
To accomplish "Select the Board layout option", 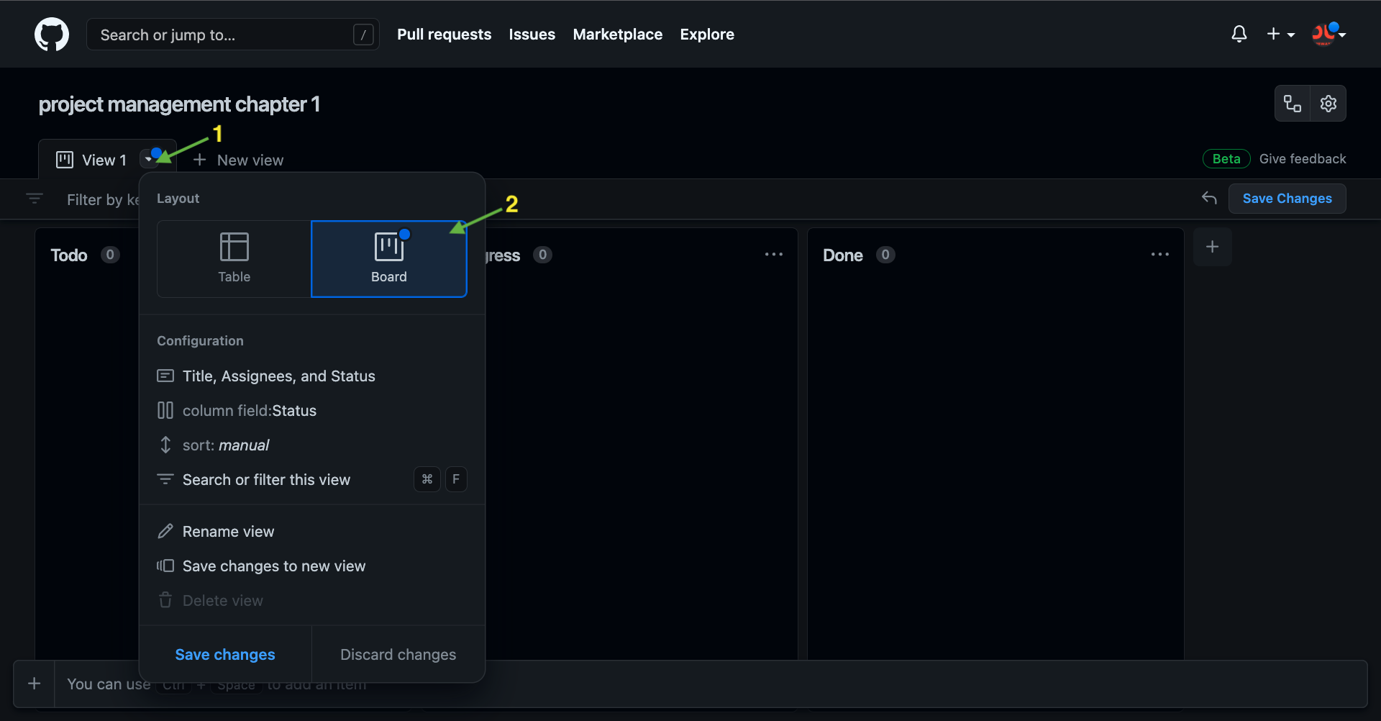I will pyautogui.click(x=388, y=259).
